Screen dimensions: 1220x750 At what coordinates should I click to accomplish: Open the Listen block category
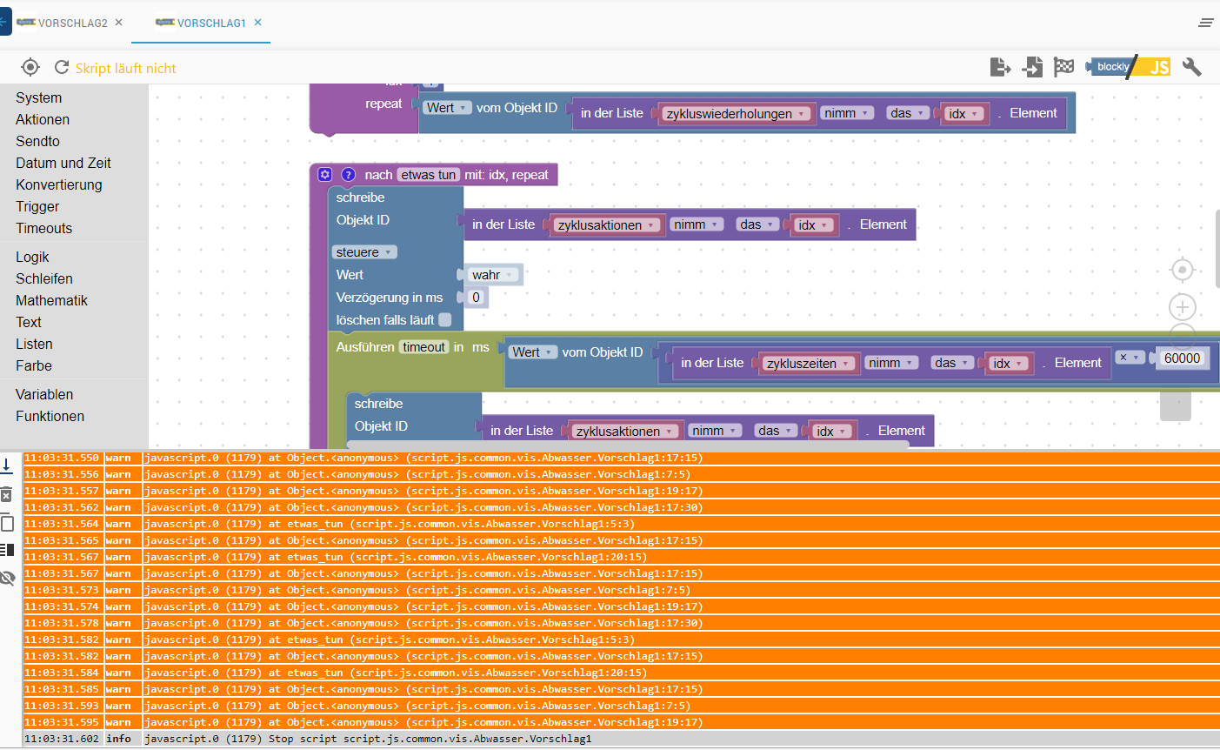tap(34, 344)
